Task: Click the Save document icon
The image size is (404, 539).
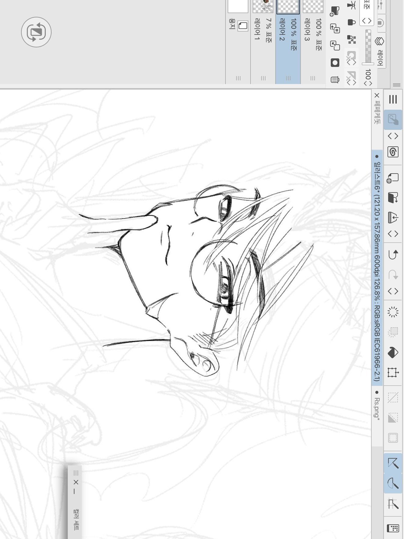Action: (393, 198)
